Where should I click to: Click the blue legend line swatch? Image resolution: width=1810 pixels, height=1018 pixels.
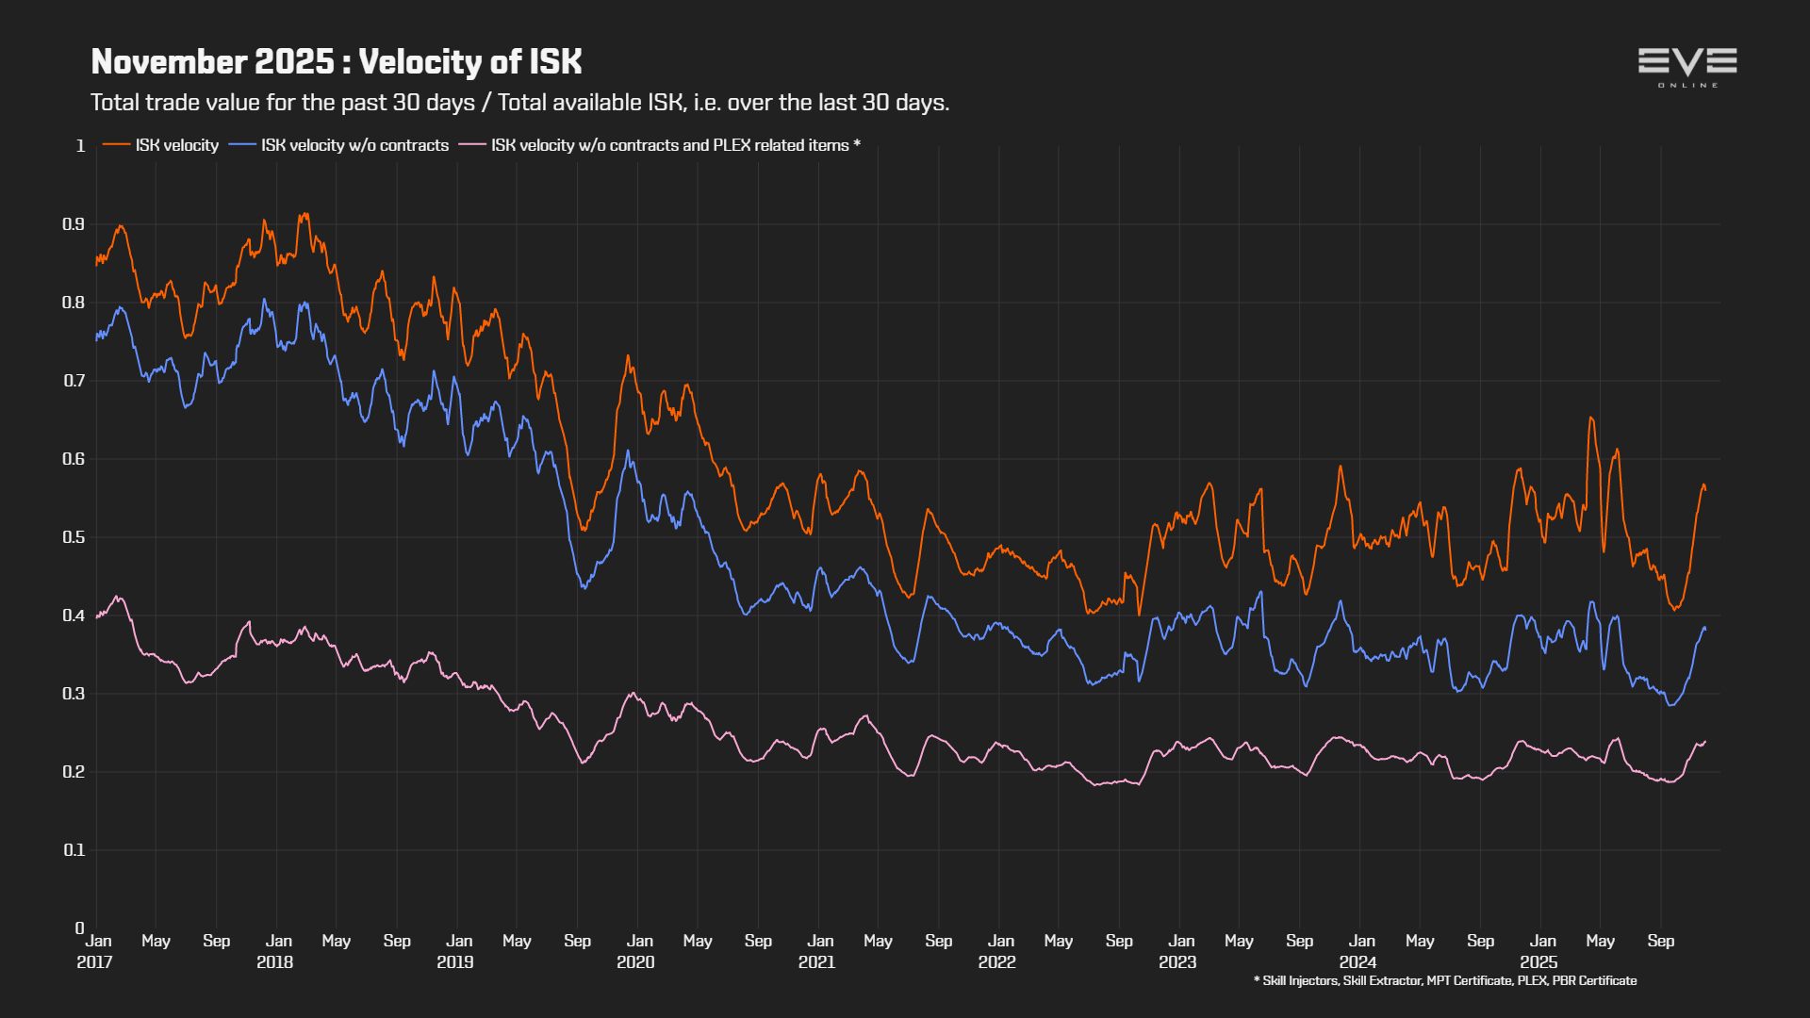[x=242, y=145]
